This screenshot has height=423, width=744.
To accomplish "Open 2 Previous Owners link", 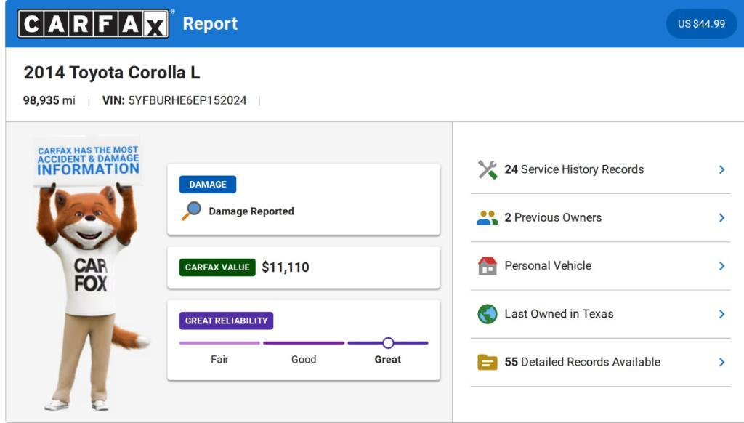I will [600, 218].
